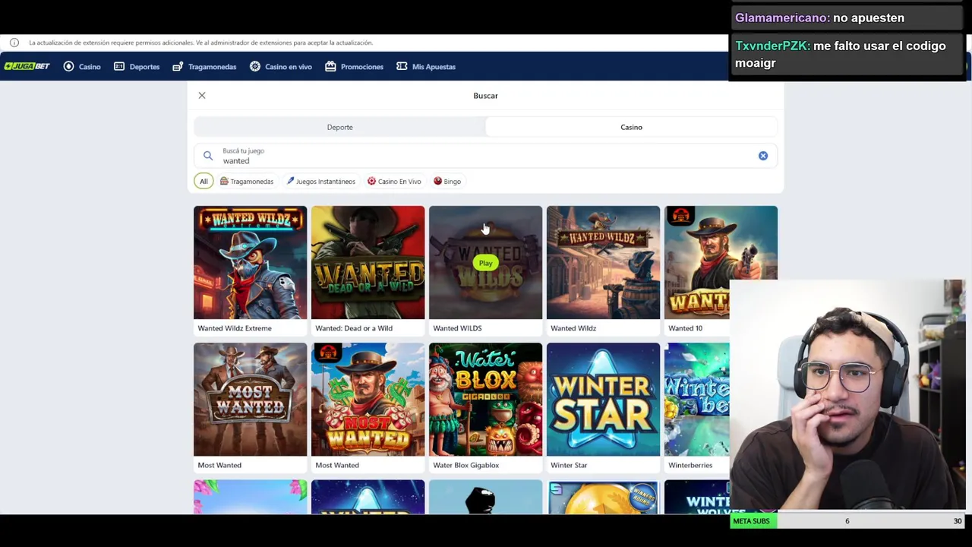Viewport: 972px width, 547px height.
Task: Open the Casino nav item
Action: [82, 67]
